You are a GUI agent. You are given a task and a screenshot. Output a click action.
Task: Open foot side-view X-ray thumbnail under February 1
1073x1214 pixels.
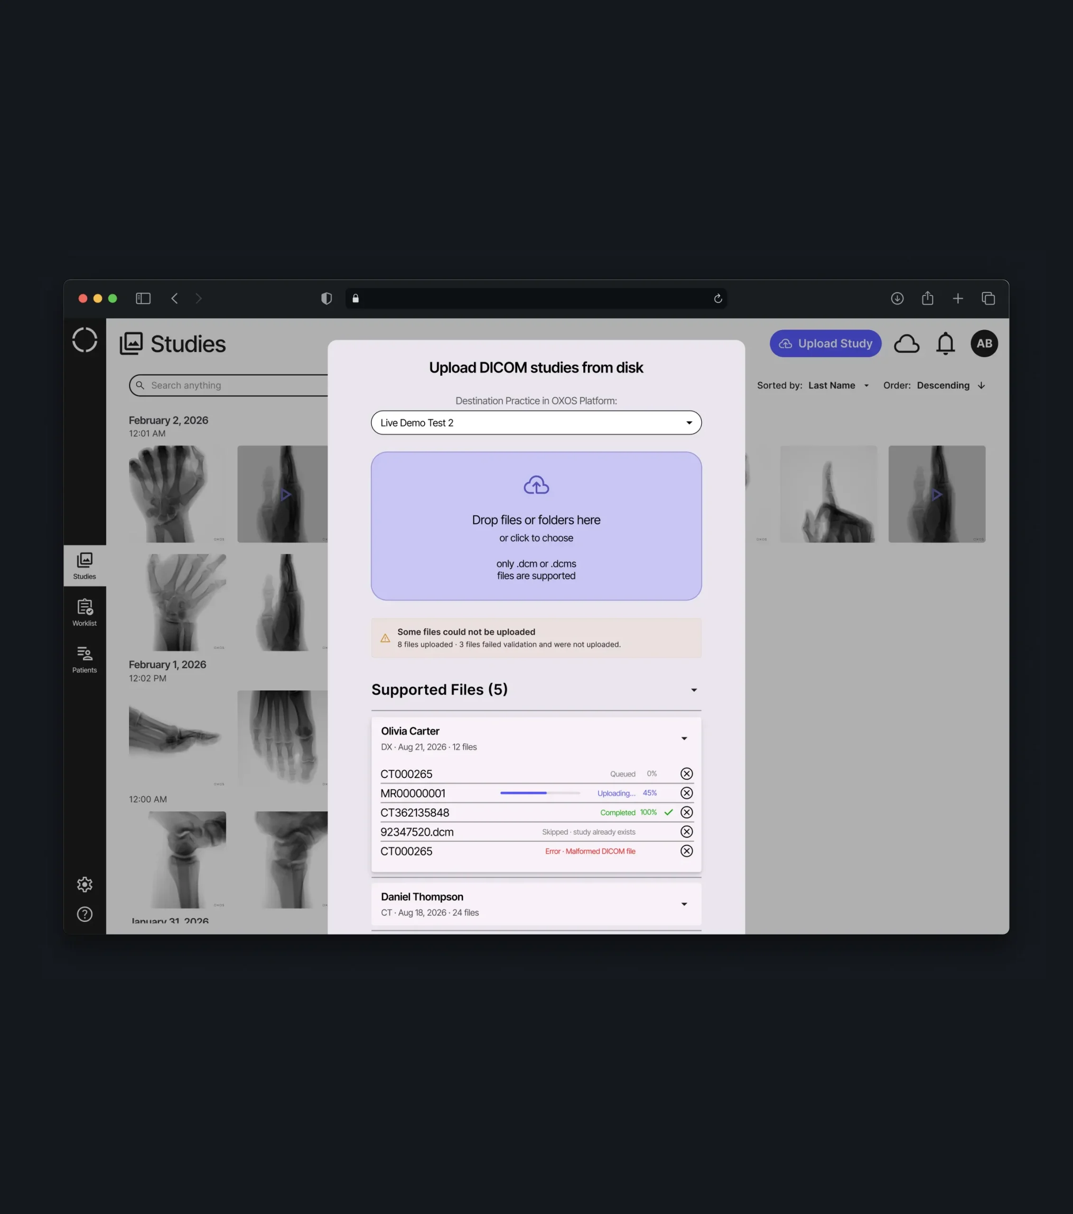click(177, 738)
